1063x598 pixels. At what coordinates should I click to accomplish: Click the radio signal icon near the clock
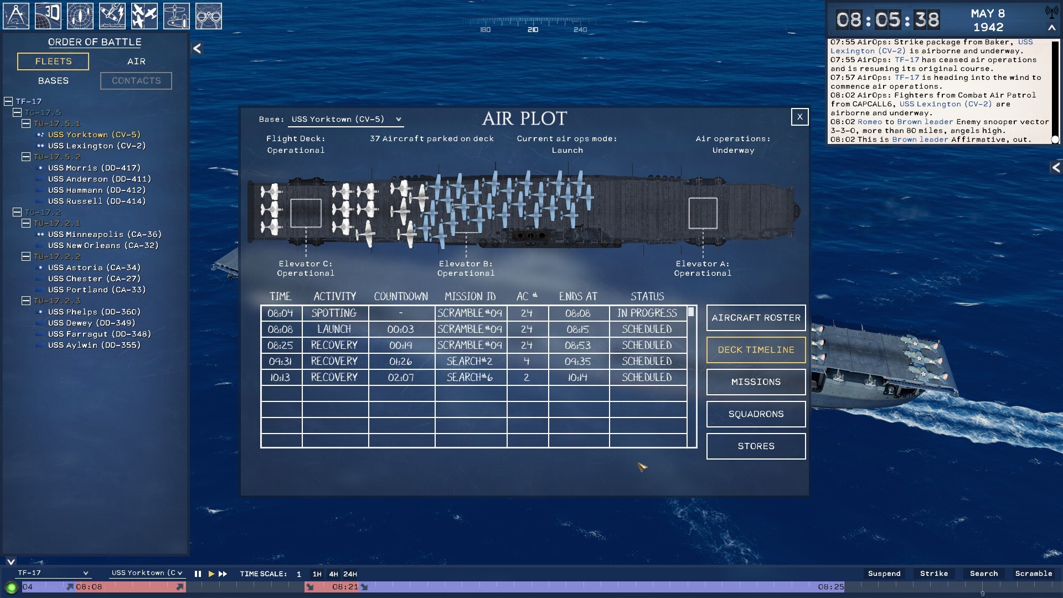click(x=1051, y=12)
